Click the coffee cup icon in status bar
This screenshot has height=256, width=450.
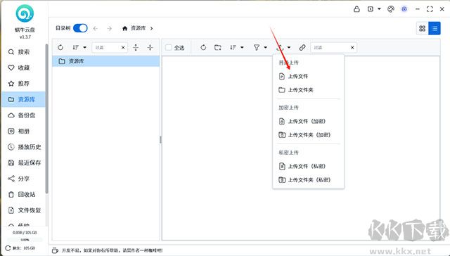(x=55, y=250)
